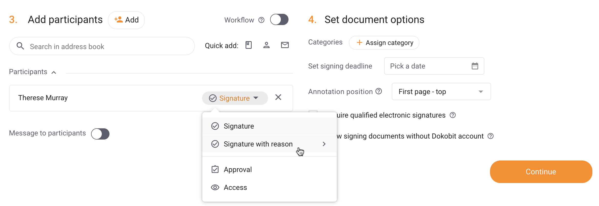
Task: Click the calendar icon to pick a date
Action: tap(475, 66)
